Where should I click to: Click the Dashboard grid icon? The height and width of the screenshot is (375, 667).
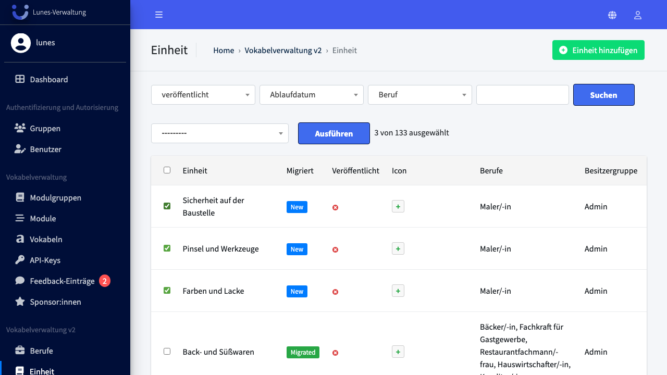coord(20,79)
